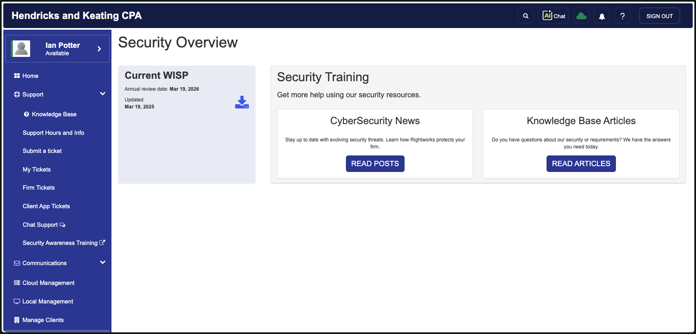Click the Knowledge Base Articles heading

(x=581, y=121)
